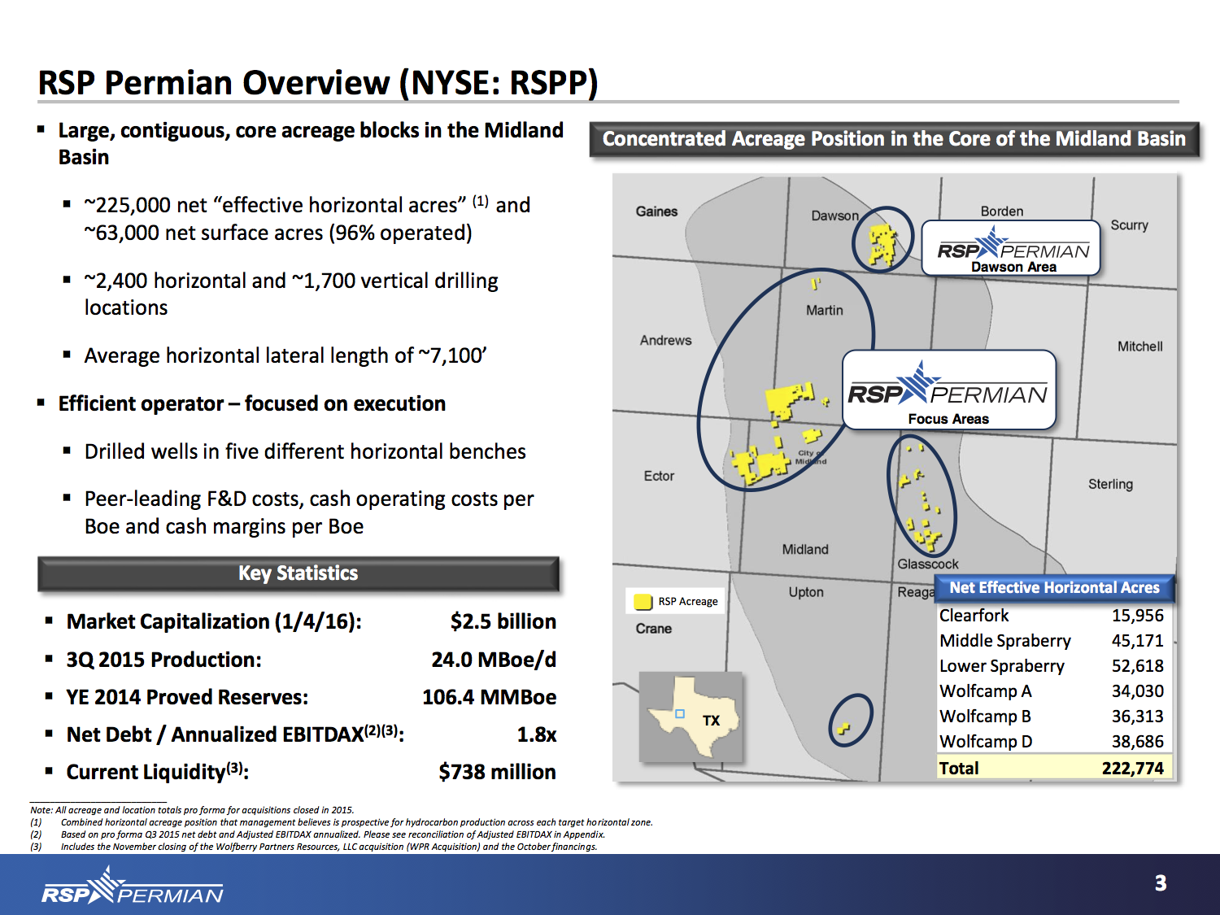Image resolution: width=1220 pixels, height=915 pixels.
Task: Select the Wolfcamp A value 34,030
Action: coord(1137,691)
